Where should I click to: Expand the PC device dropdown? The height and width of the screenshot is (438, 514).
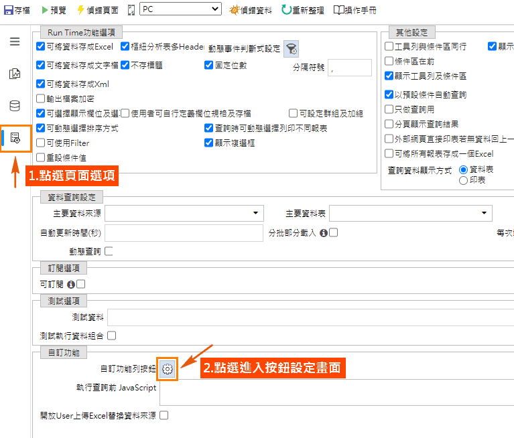click(x=180, y=9)
